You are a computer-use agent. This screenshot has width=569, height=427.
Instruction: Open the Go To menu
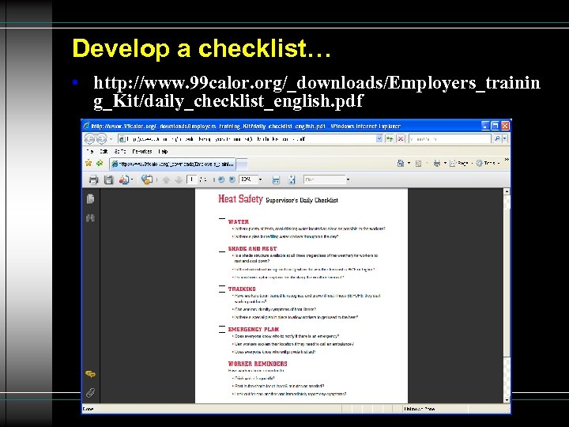pos(120,151)
